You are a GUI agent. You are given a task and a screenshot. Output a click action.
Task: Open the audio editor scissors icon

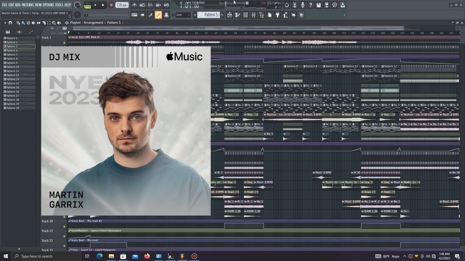point(295,5)
